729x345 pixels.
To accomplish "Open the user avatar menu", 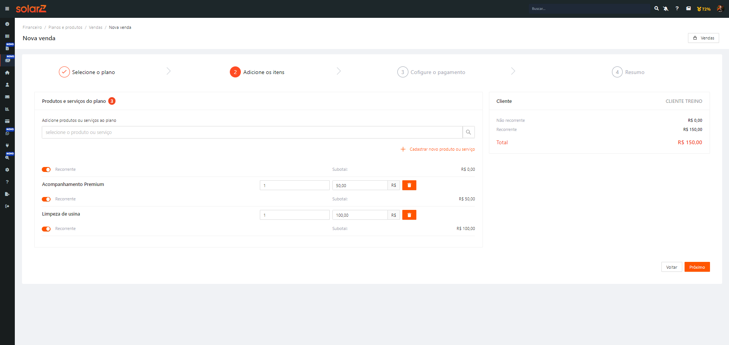I will pos(720,9).
